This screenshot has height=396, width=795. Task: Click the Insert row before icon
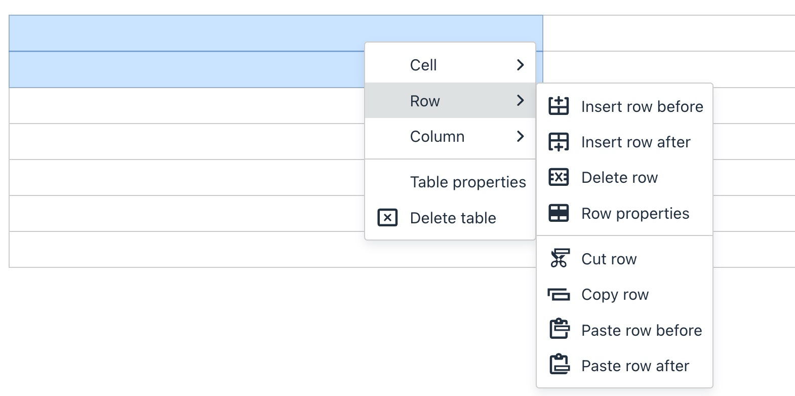[x=559, y=106]
